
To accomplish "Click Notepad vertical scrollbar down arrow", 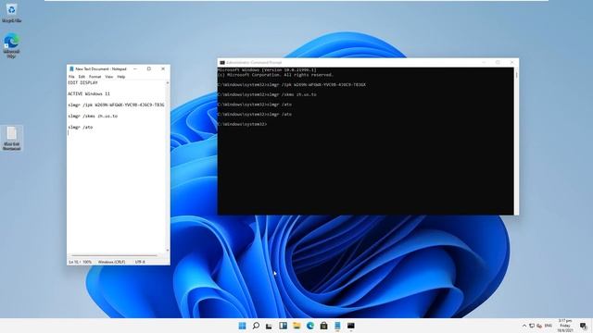I will point(168,251).
